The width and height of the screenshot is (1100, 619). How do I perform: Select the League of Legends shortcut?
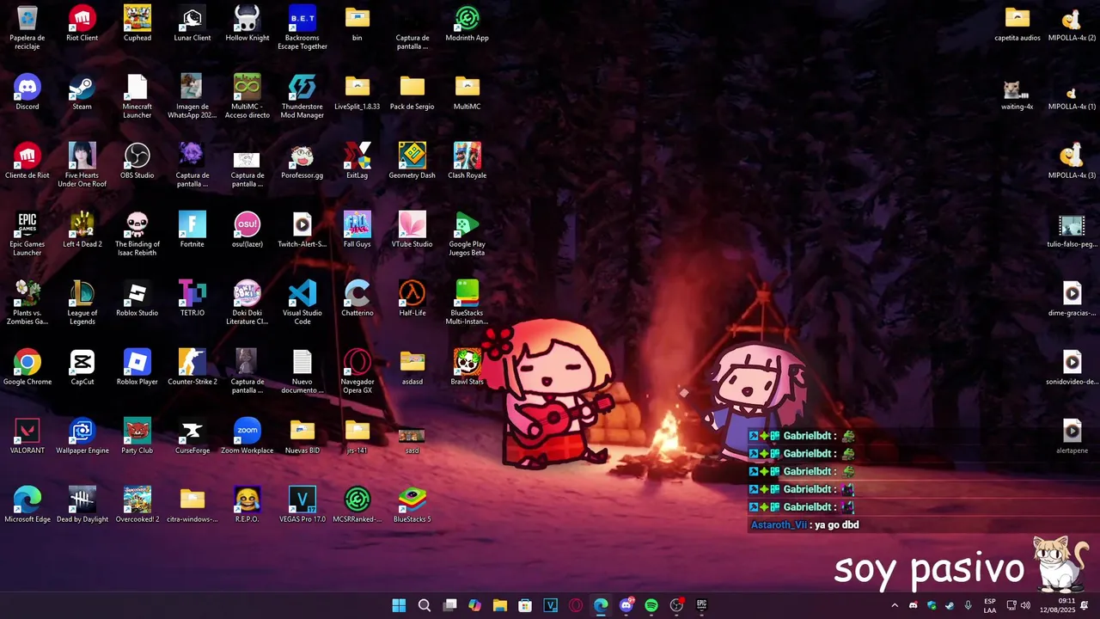click(x=82, y=302)
